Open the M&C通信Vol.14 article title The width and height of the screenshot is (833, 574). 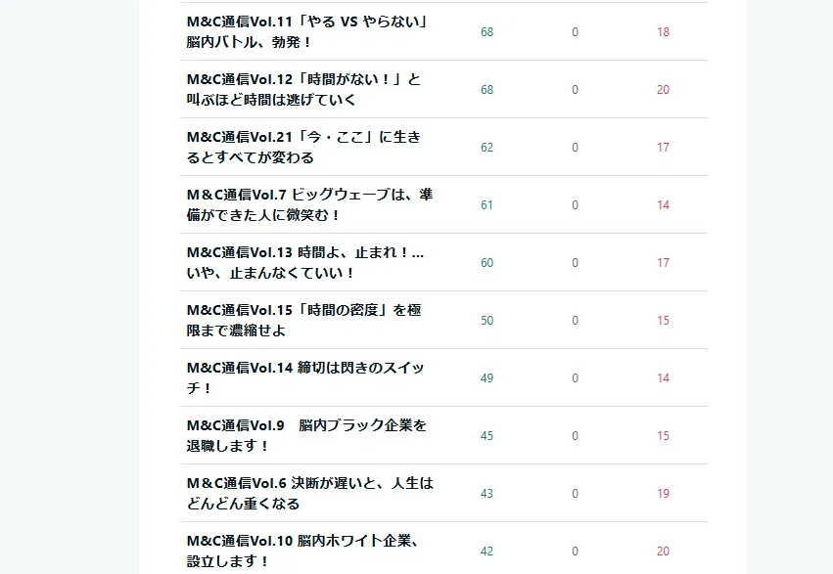tap(305, 378)
